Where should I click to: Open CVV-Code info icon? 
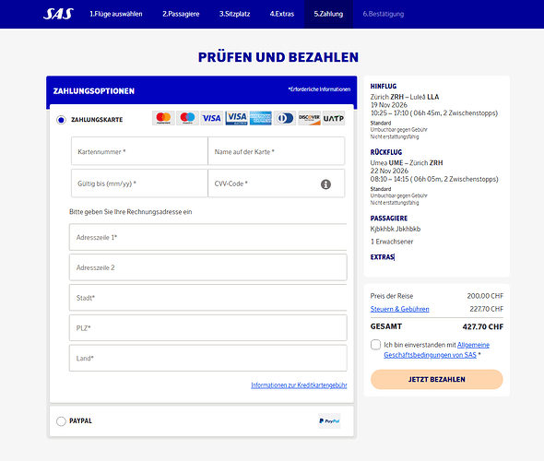tap(325, 184)
